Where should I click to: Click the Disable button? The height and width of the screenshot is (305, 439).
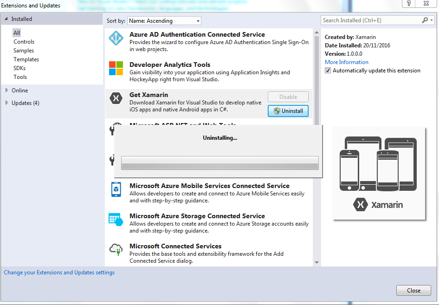tap(288, 97)
